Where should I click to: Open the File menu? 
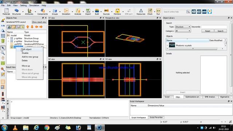3,5
